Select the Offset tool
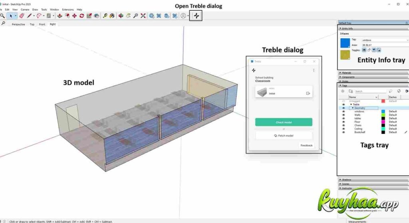 coord(67,16)
